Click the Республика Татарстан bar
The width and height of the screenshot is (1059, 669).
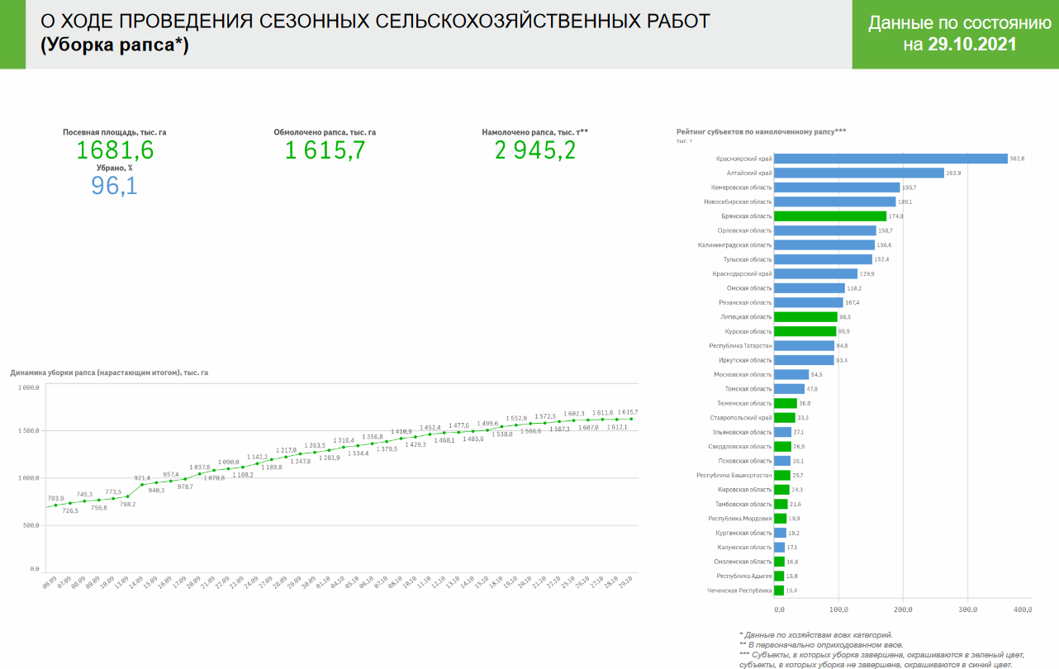[804, 345]
